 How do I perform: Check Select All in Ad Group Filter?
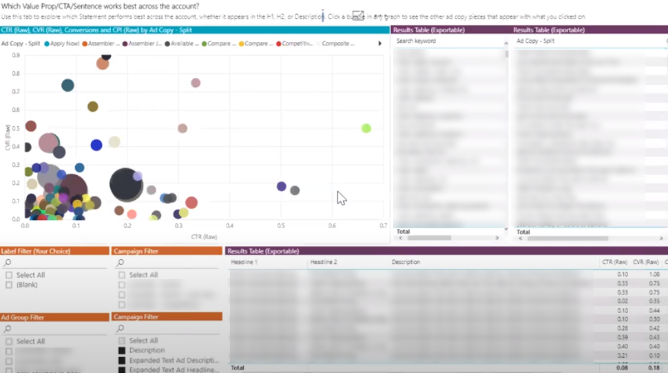(x=9, y=341)
